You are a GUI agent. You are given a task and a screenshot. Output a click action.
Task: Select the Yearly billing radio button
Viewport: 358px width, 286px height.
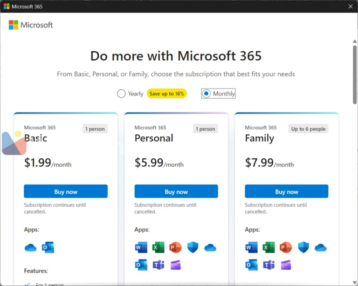tap(121, 94)
